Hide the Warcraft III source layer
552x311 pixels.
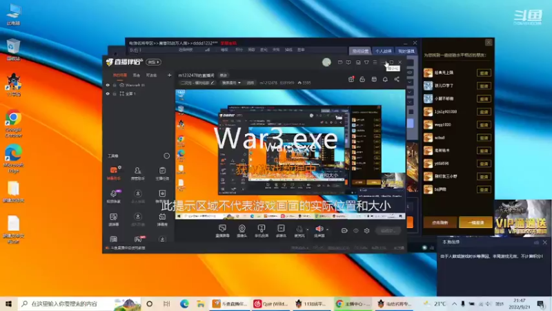click(x=108, y=85)
